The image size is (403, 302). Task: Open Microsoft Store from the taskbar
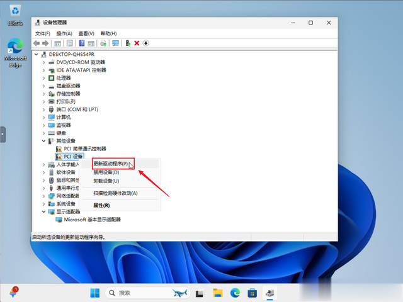[252, 293]
